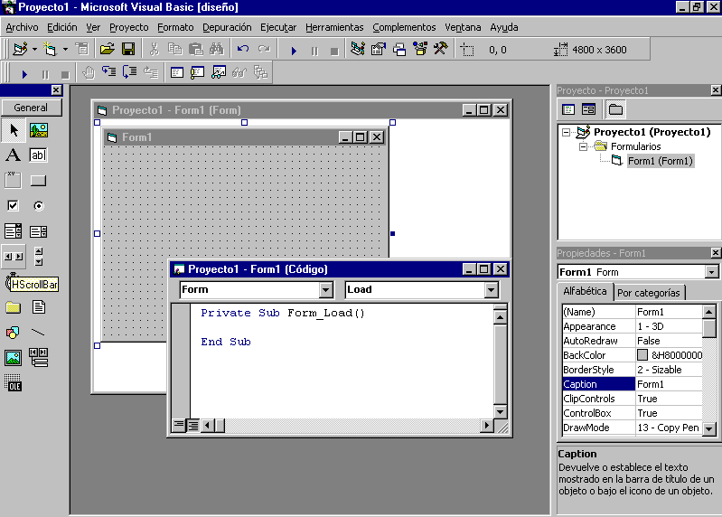Select the Data control tool

pos(39,358)
